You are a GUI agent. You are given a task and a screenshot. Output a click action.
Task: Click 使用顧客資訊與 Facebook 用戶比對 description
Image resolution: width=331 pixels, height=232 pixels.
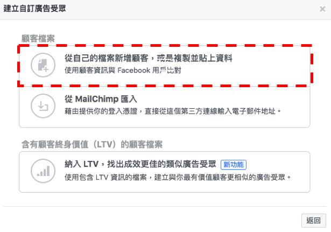pos(123,71)
